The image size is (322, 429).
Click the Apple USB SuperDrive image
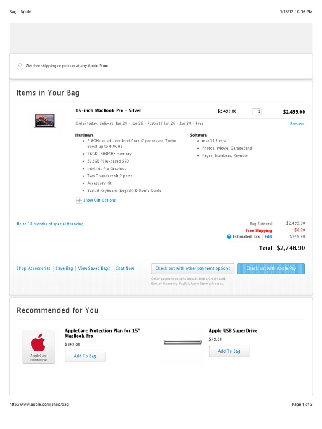coord(183,342)
